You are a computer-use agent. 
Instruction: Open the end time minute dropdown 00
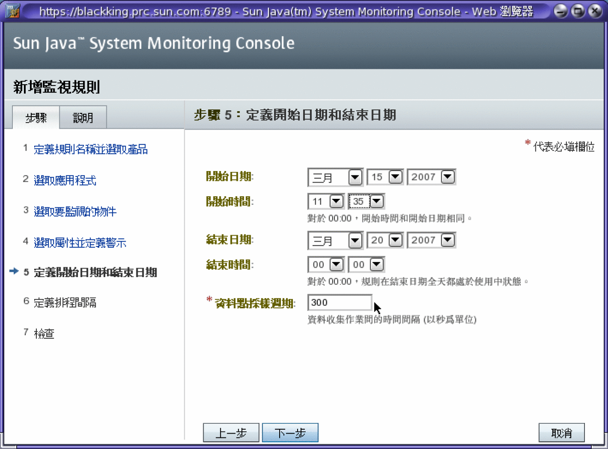point(366,265)
